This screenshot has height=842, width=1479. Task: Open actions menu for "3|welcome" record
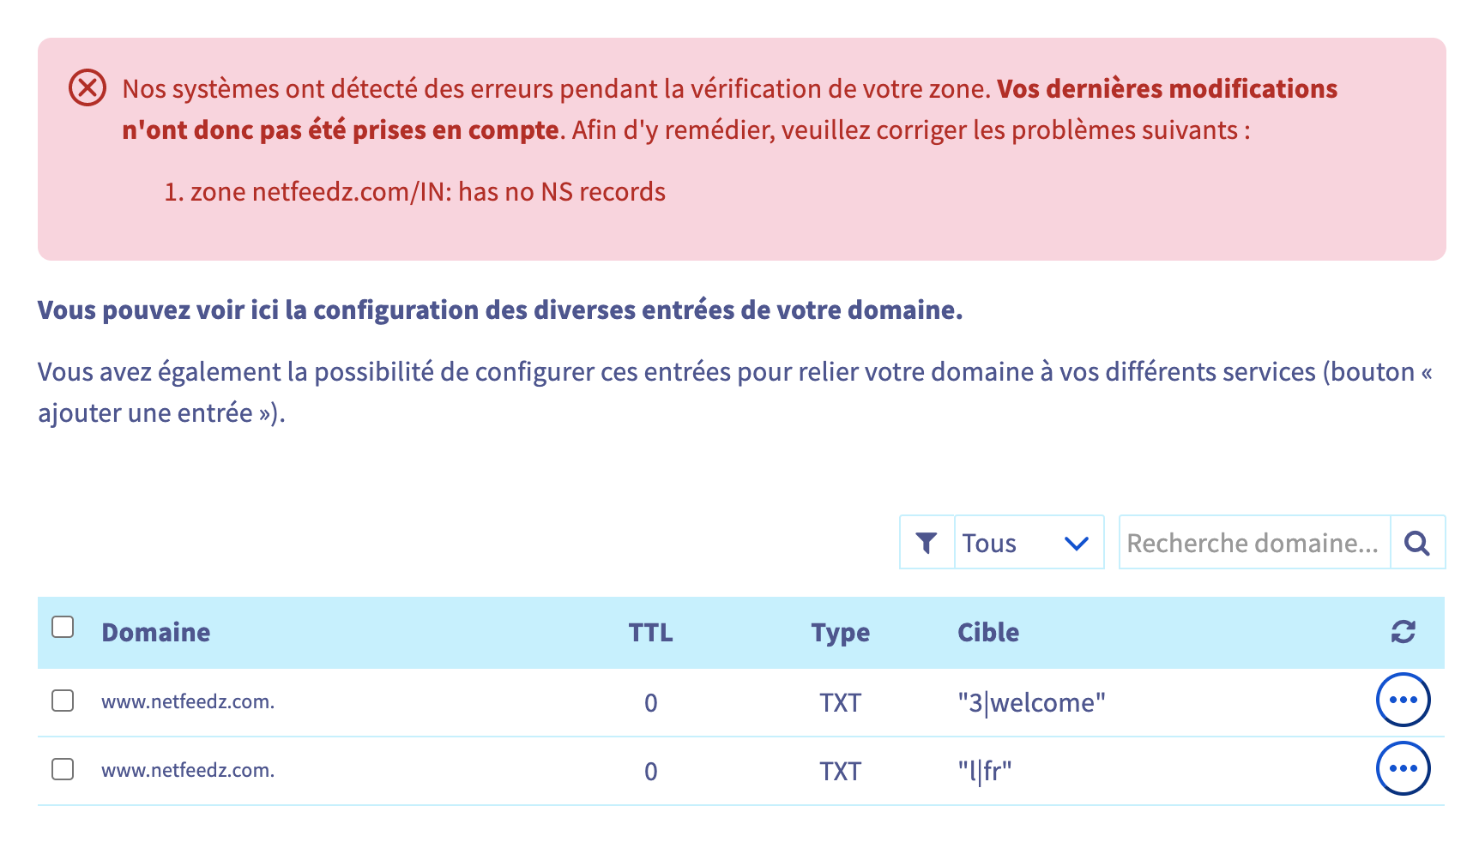point(1403,701)
